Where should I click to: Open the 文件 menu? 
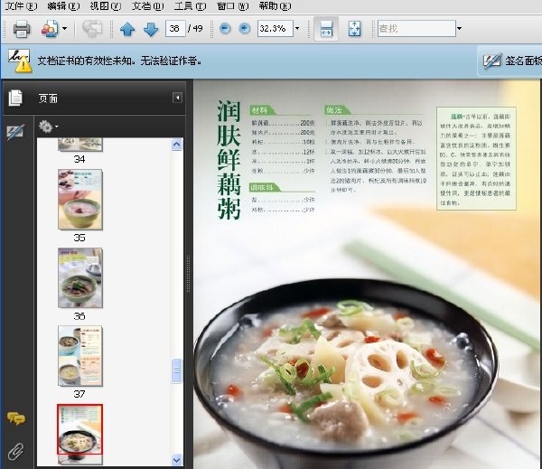point(21,6)
